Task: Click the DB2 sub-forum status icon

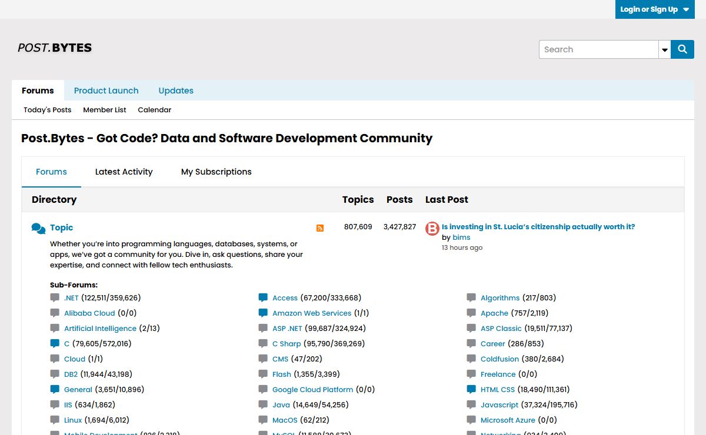Action: click(x=55, y=374)
